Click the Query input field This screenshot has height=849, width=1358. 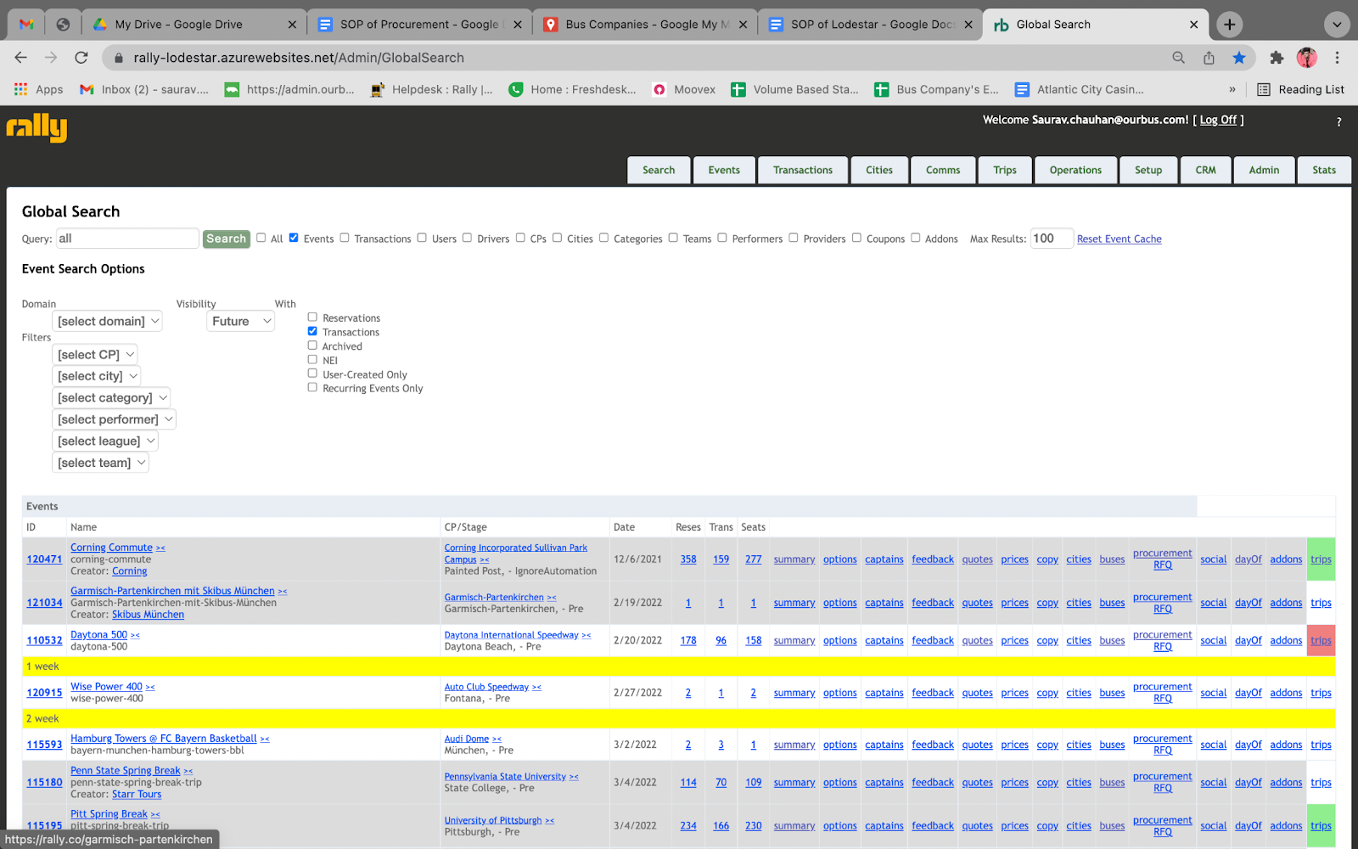pos(127,239)
